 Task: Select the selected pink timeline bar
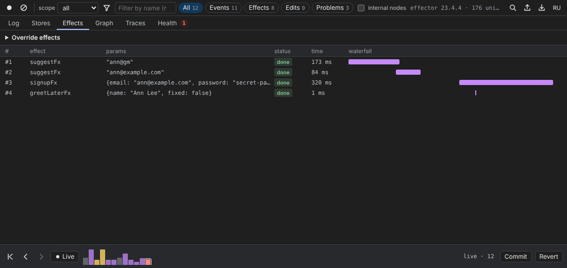pos(148,262)
